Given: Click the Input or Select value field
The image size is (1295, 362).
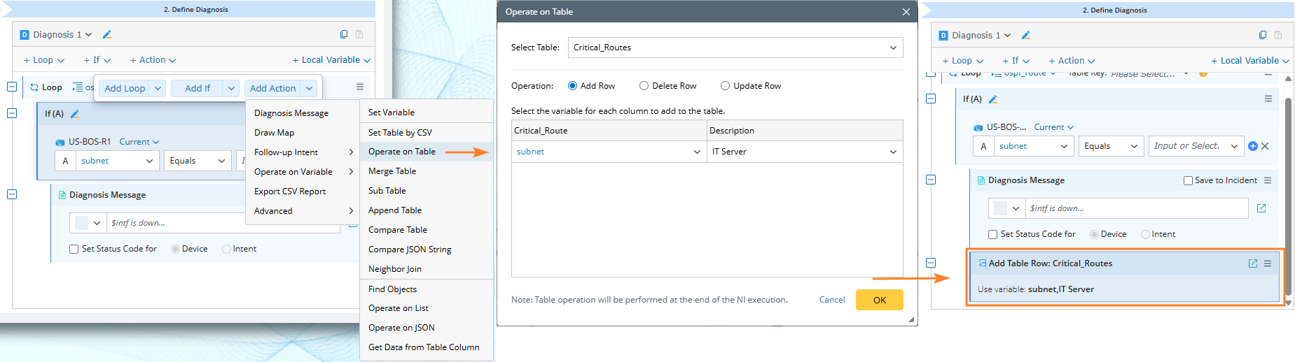Looking at the screenshot, I should (1188, 146).
